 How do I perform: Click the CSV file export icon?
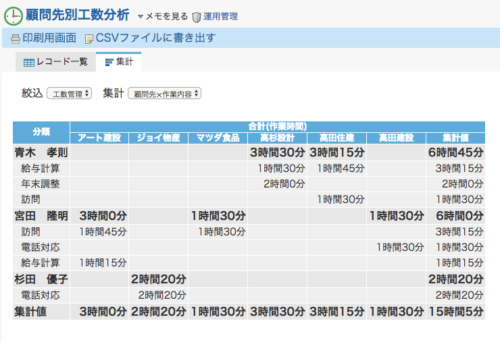tap(89, 39)
